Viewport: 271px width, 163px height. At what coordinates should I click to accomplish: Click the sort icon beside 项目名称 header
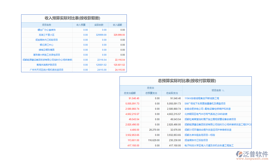pyautogui.click(x=223, y=90)
